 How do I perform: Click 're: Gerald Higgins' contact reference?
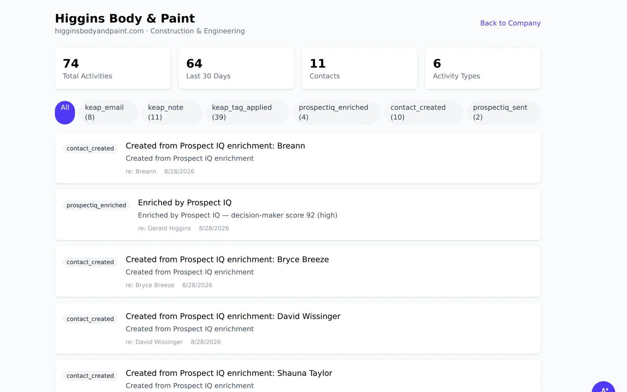pyautogui.click(x=165, y=228)
